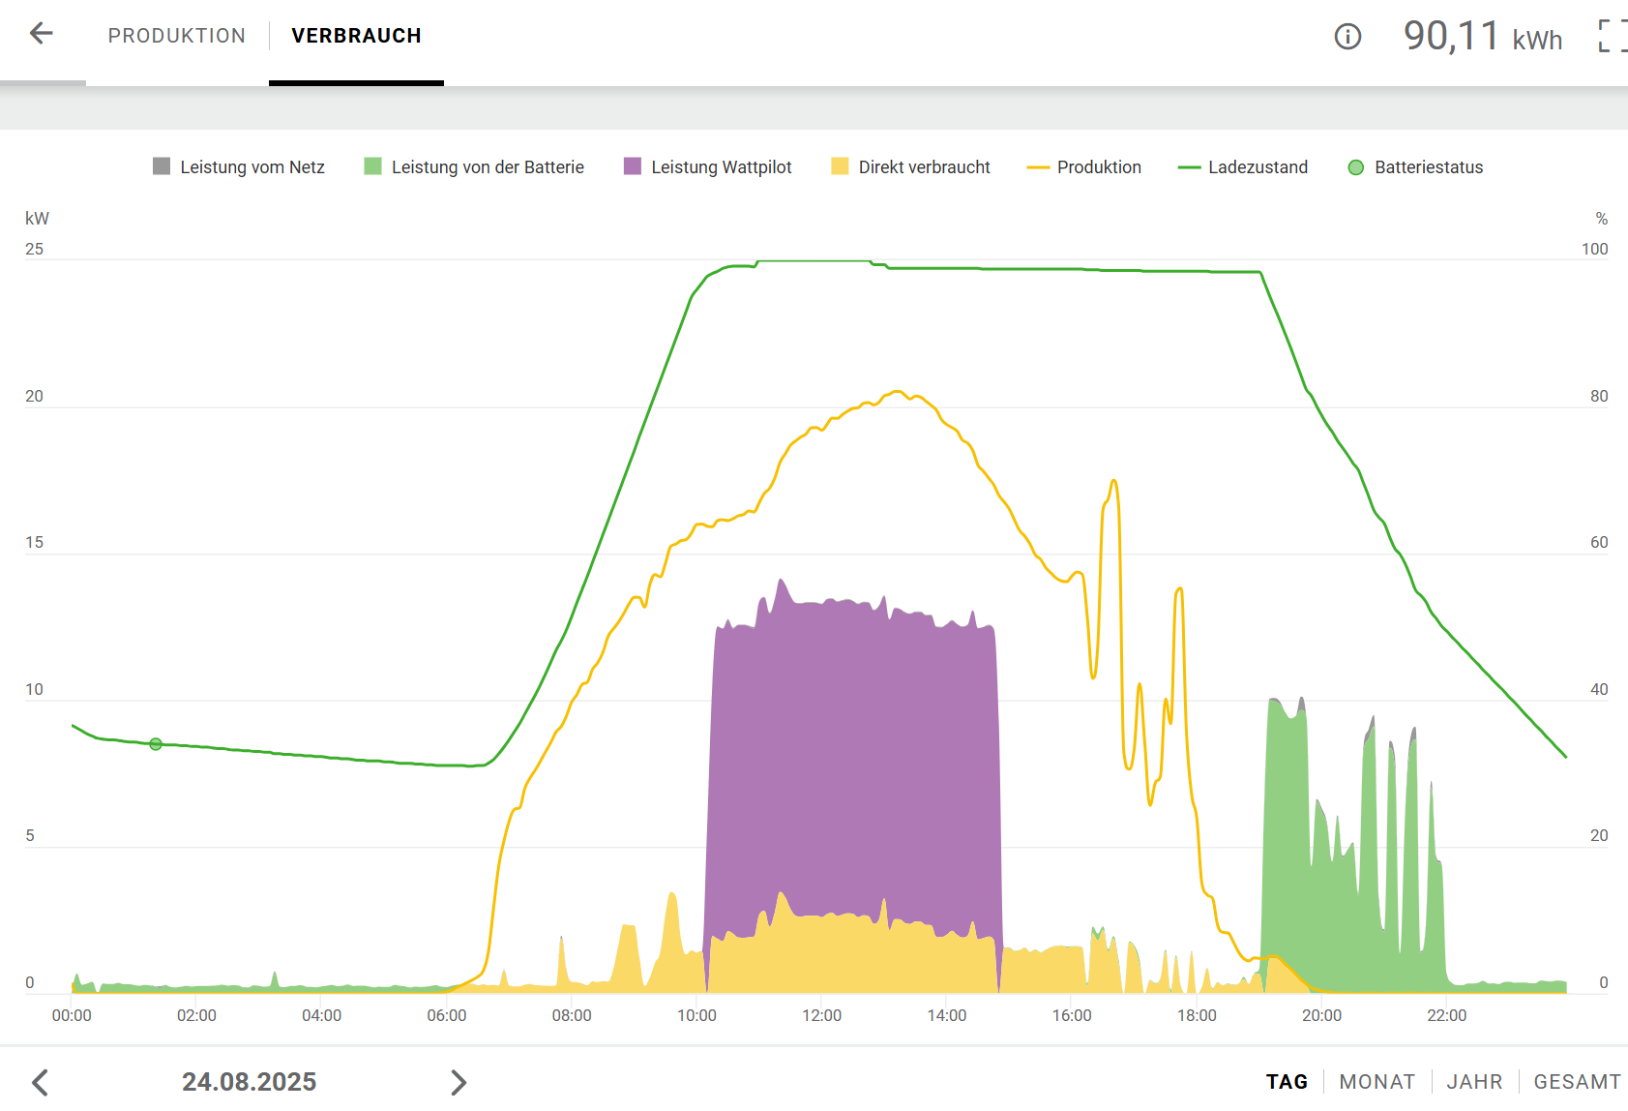Click the grey Leistung vom Netz swatch
Screen dimensions: 1628x1111
[x=162, y=166]
